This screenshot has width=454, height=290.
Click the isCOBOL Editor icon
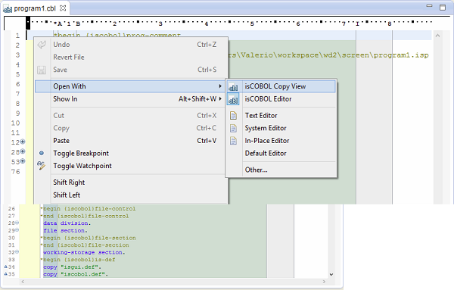[233, 99]
